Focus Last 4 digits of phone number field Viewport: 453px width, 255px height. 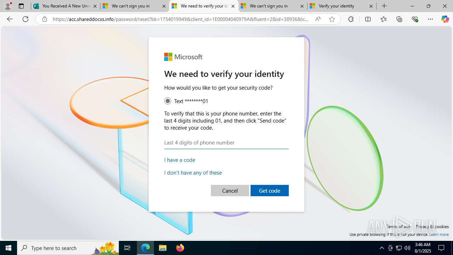pyautogui.click(x=226, y=143)
